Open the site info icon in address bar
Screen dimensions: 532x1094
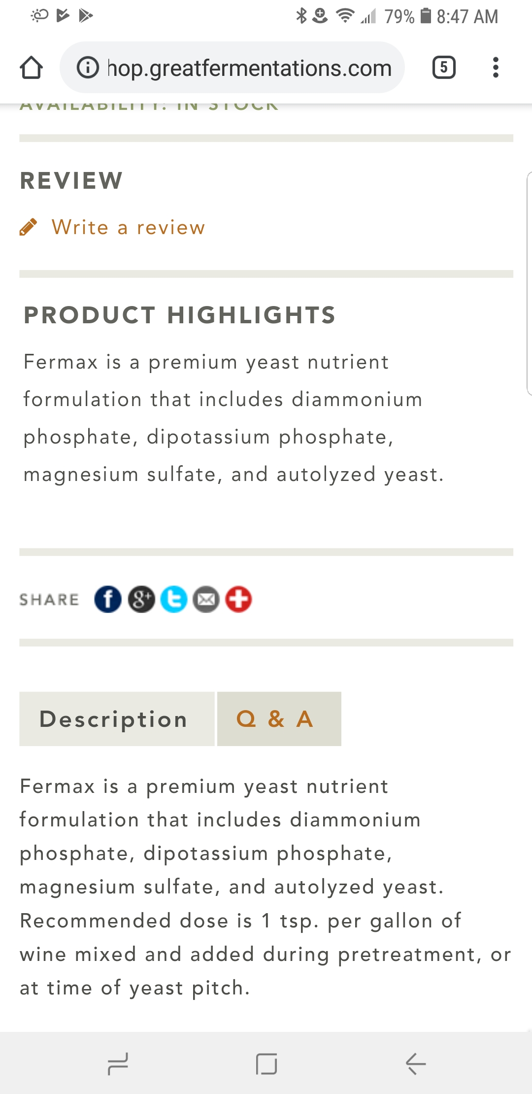tap(88, 68)
